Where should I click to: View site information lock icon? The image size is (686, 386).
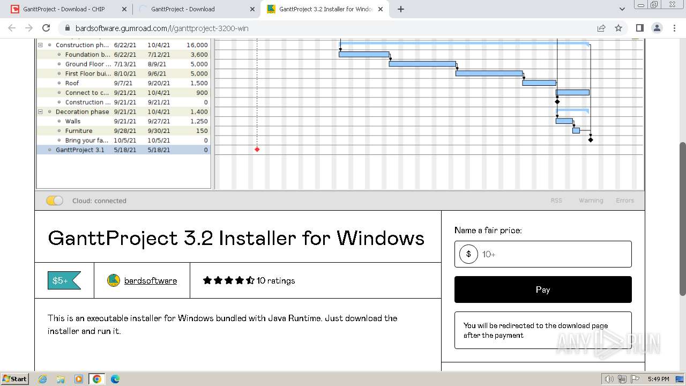coord(67,28)
